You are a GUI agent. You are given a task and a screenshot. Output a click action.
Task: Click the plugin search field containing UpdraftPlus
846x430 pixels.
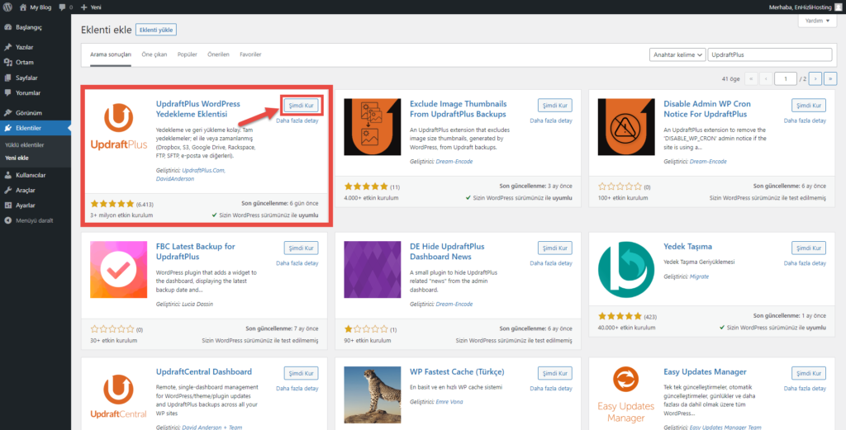(x=769, y=55)
